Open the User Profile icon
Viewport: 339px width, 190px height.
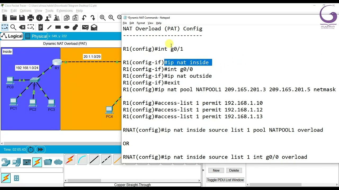[x=48, y=18]
